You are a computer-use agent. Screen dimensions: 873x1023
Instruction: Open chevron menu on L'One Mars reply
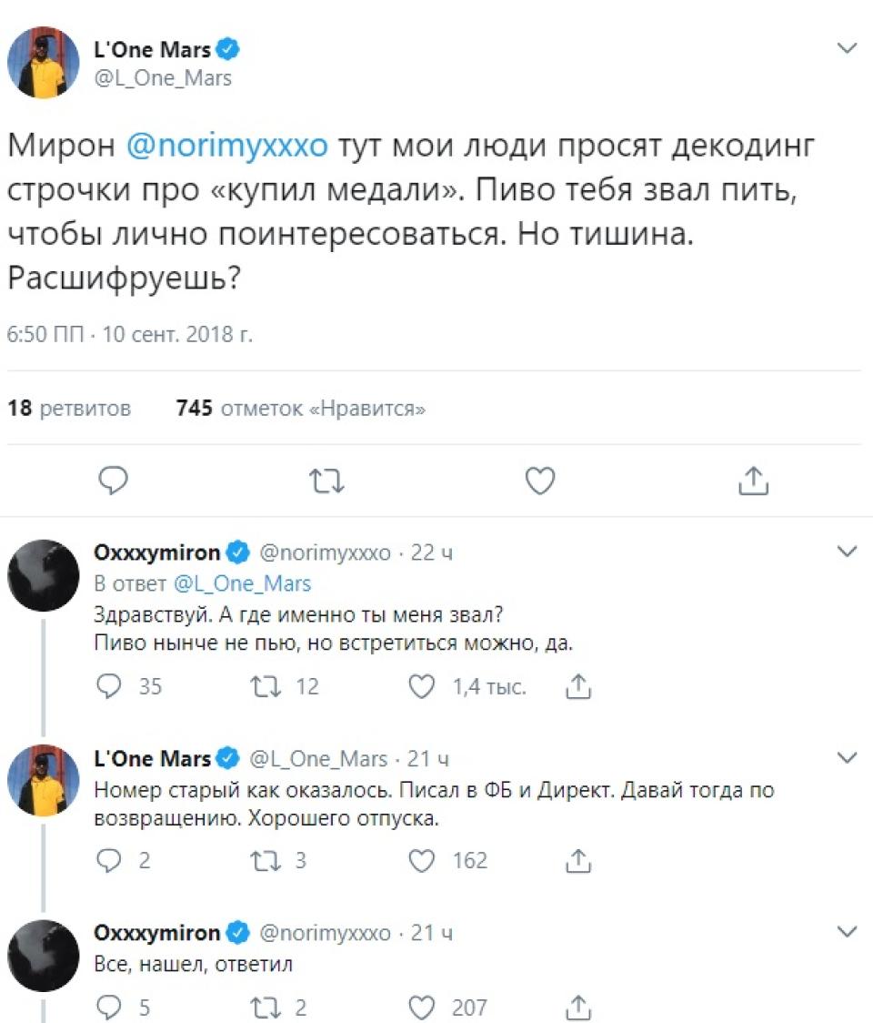click(x=847, y=757)
